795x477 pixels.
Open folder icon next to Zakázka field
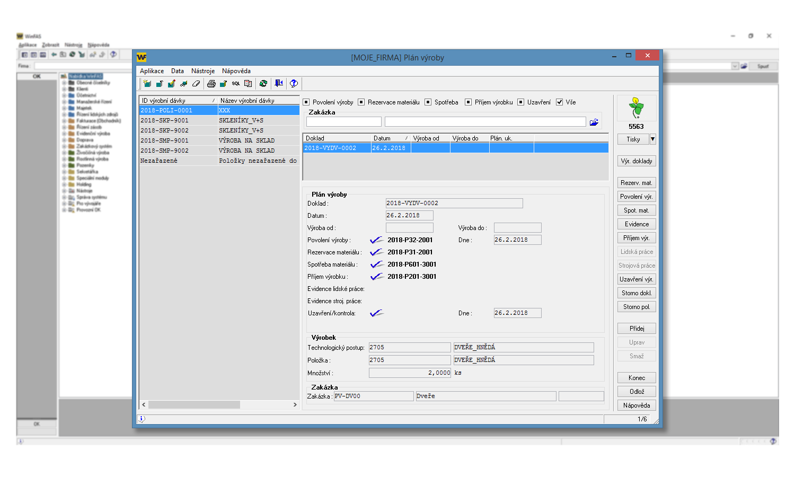click(x=594, y=122)
